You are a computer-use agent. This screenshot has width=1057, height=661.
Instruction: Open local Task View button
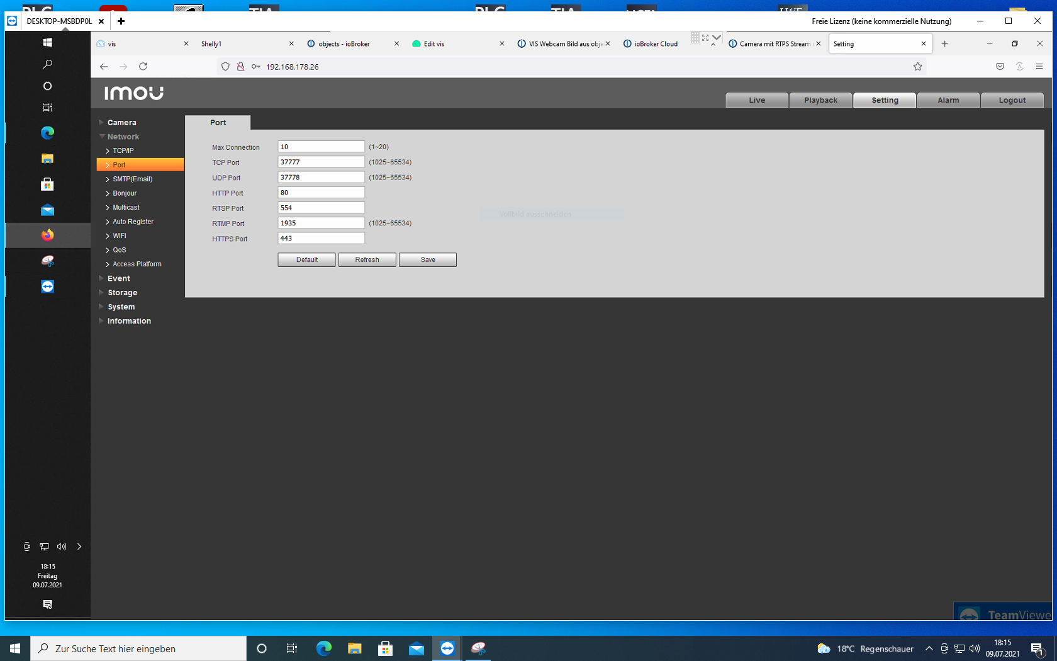click(x=292, y=648)
